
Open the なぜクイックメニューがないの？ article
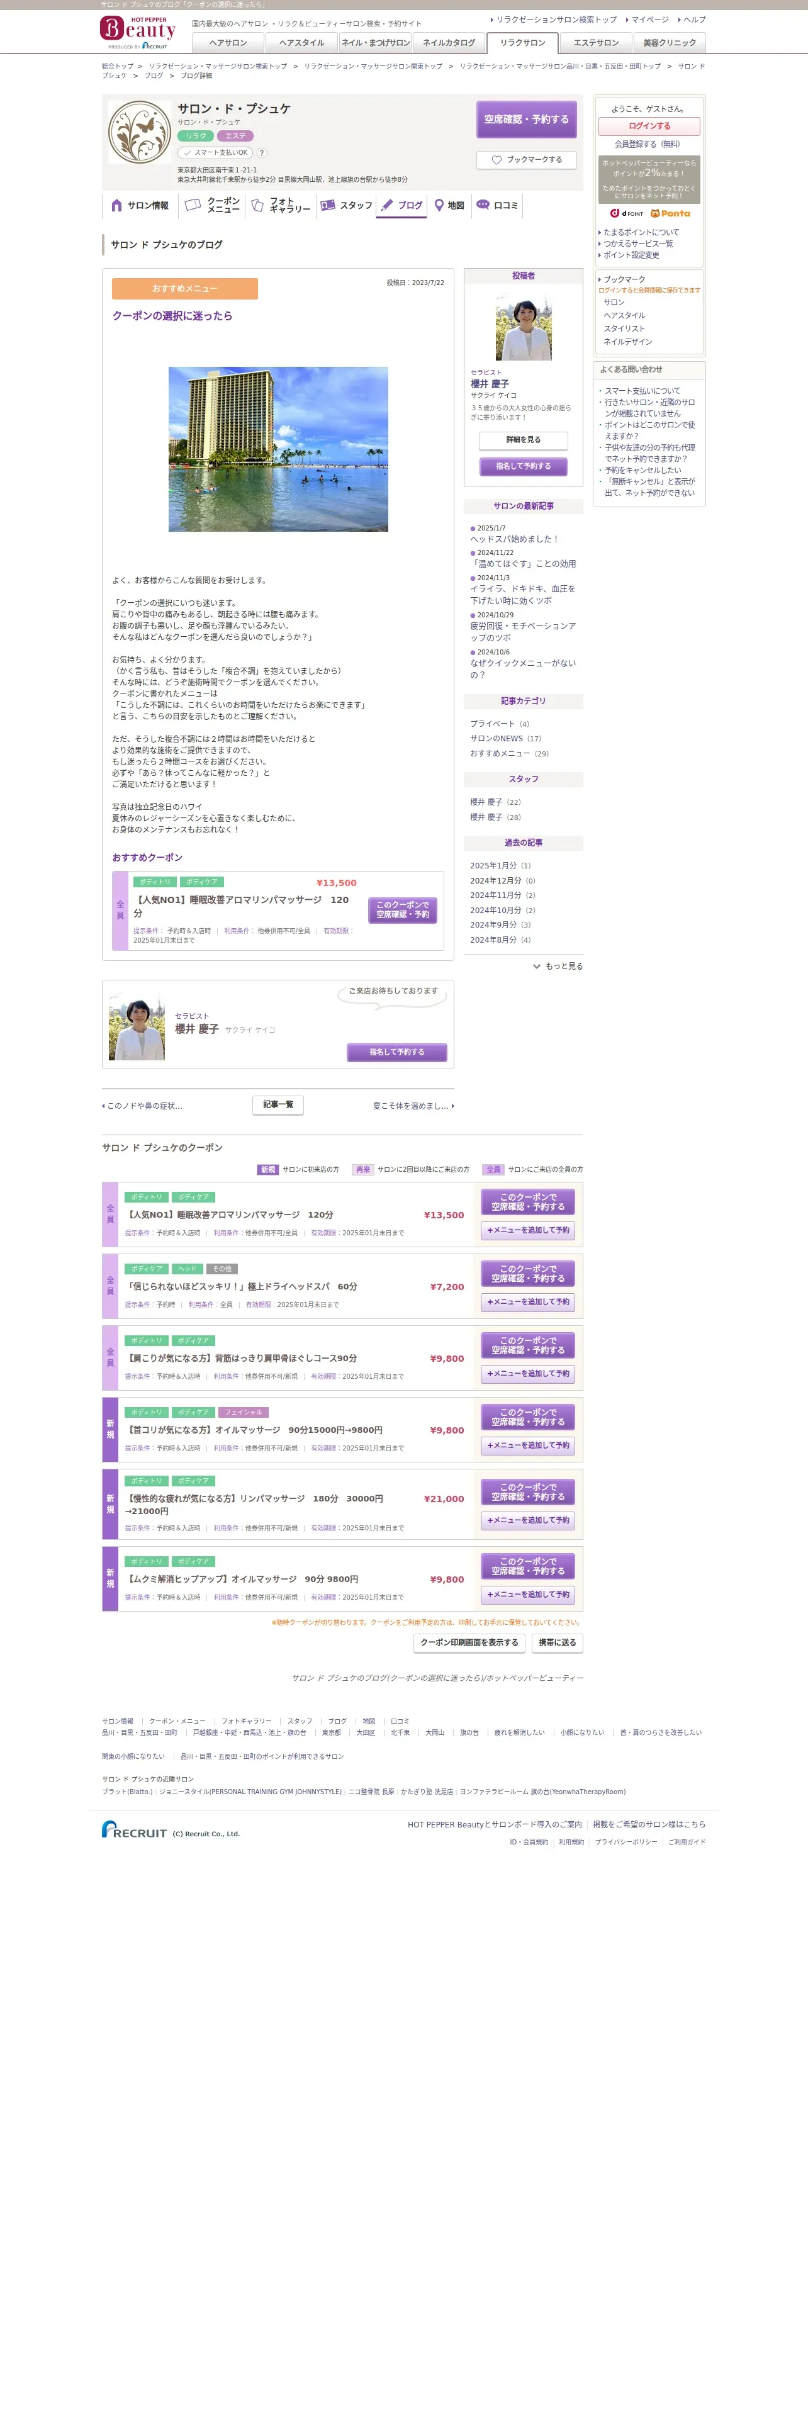tap(523, 669)
